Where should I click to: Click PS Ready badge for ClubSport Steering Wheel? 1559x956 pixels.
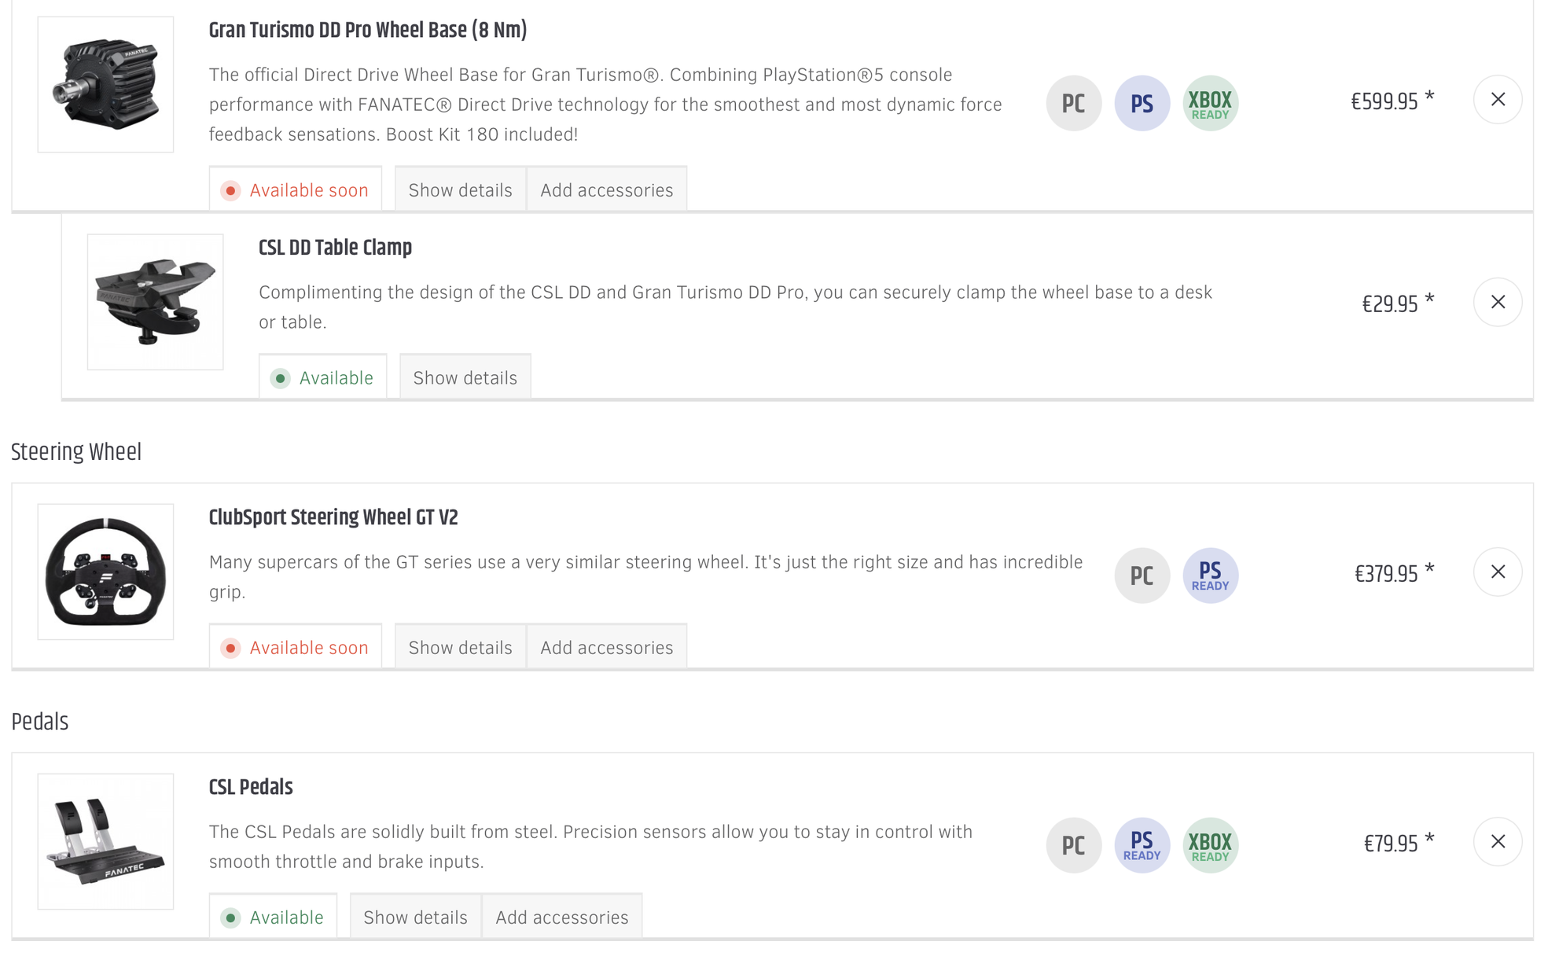pyautogui.click(x=1210, y=575)
